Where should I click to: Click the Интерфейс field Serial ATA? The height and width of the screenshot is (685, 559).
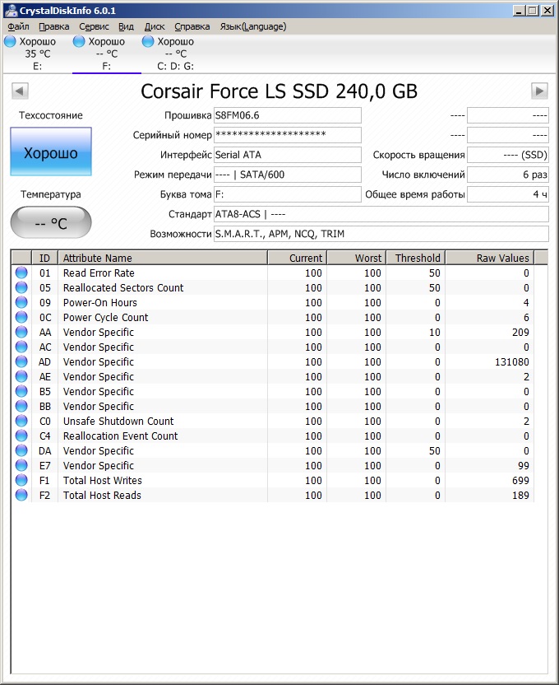(x=288, y=155)
